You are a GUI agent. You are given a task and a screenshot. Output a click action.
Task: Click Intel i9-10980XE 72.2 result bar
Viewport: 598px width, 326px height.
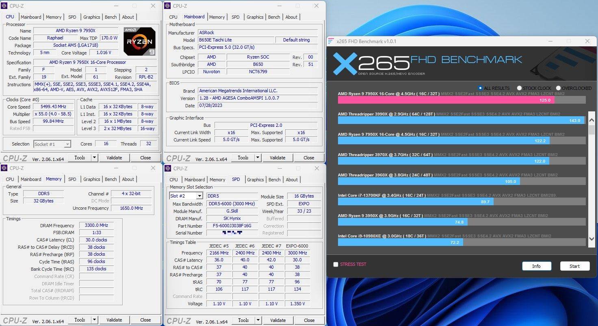400,242
